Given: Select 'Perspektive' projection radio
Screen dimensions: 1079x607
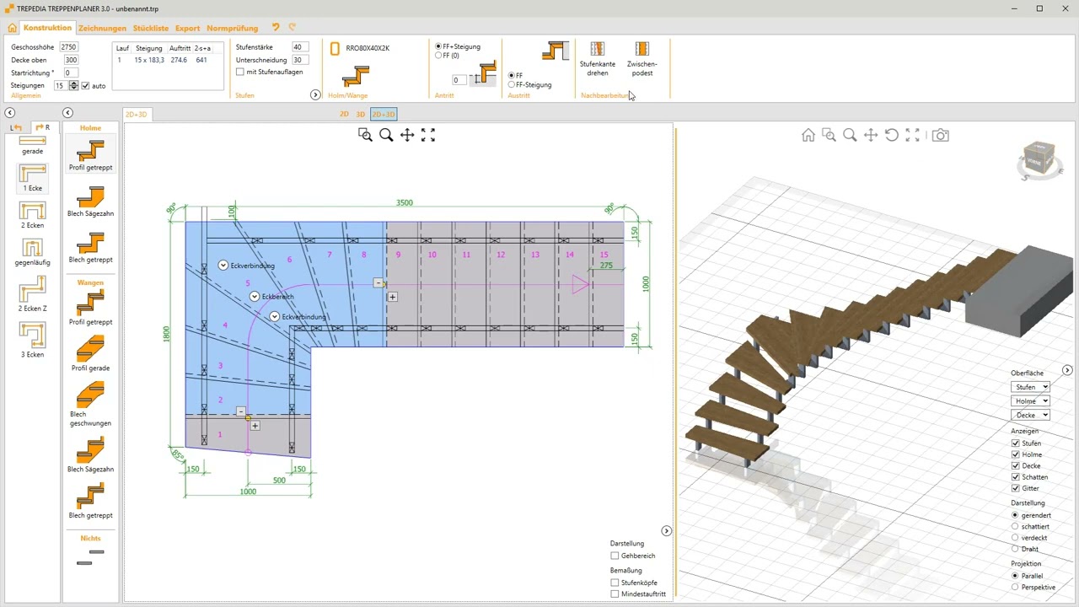Looking at the screenshot, I should 1015,588.
